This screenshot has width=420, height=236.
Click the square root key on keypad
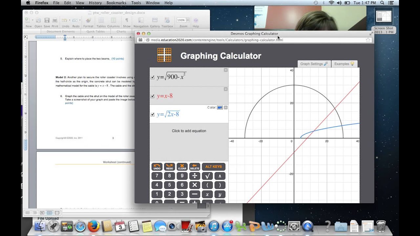(x=207, y=176)
